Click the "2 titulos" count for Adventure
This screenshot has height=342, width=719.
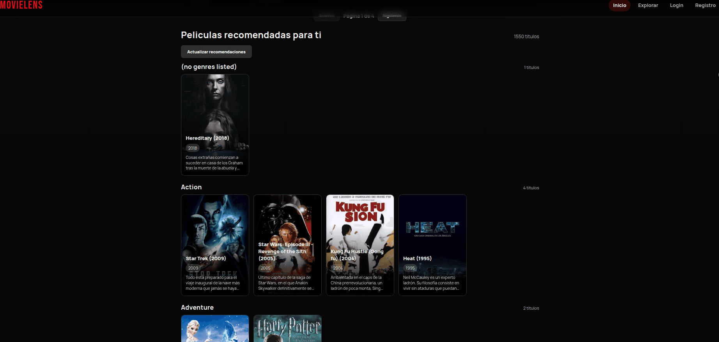(531, 308)
